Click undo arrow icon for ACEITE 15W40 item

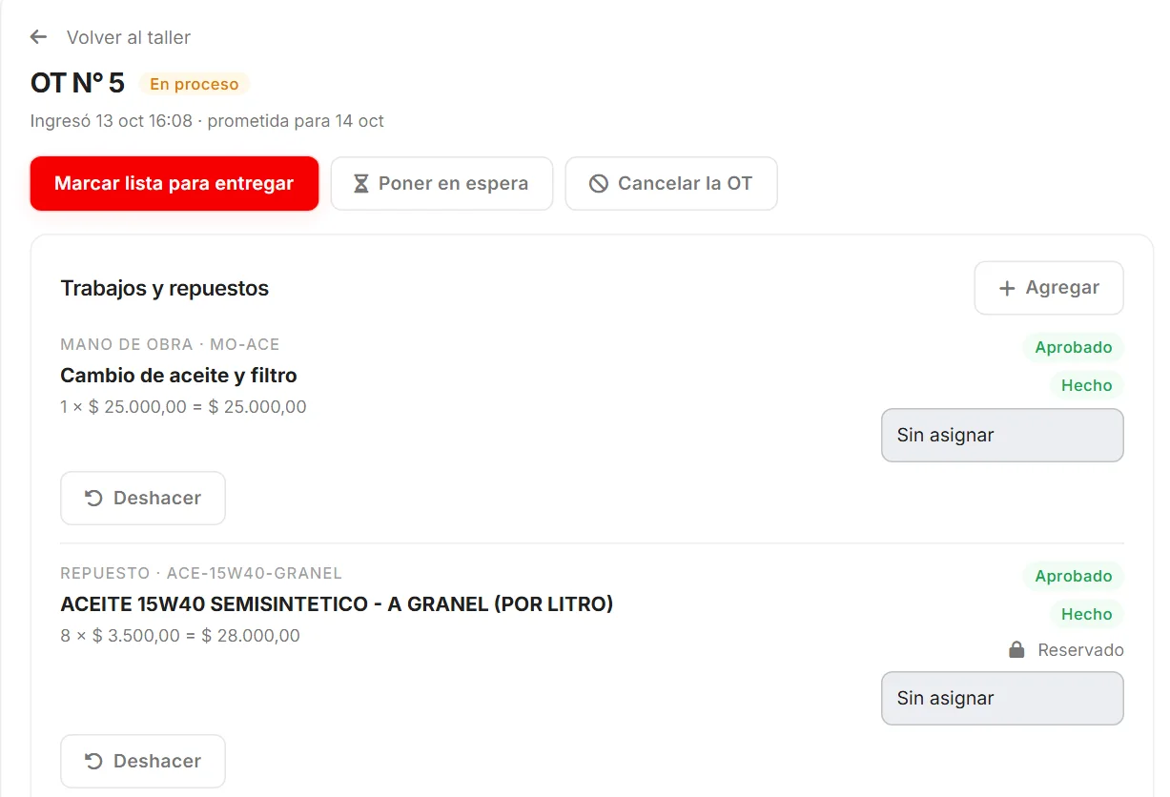pyautogui.click(x=93, y=761)
